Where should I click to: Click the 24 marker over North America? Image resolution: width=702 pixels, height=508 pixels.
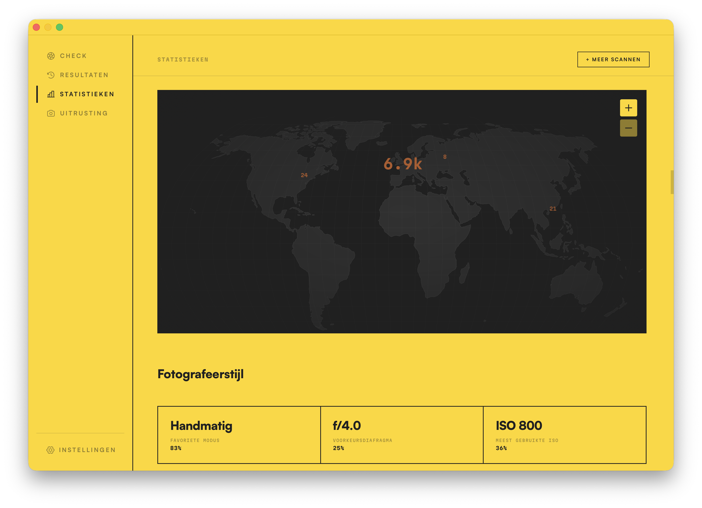pyautogui.click(x=304, y=175)
